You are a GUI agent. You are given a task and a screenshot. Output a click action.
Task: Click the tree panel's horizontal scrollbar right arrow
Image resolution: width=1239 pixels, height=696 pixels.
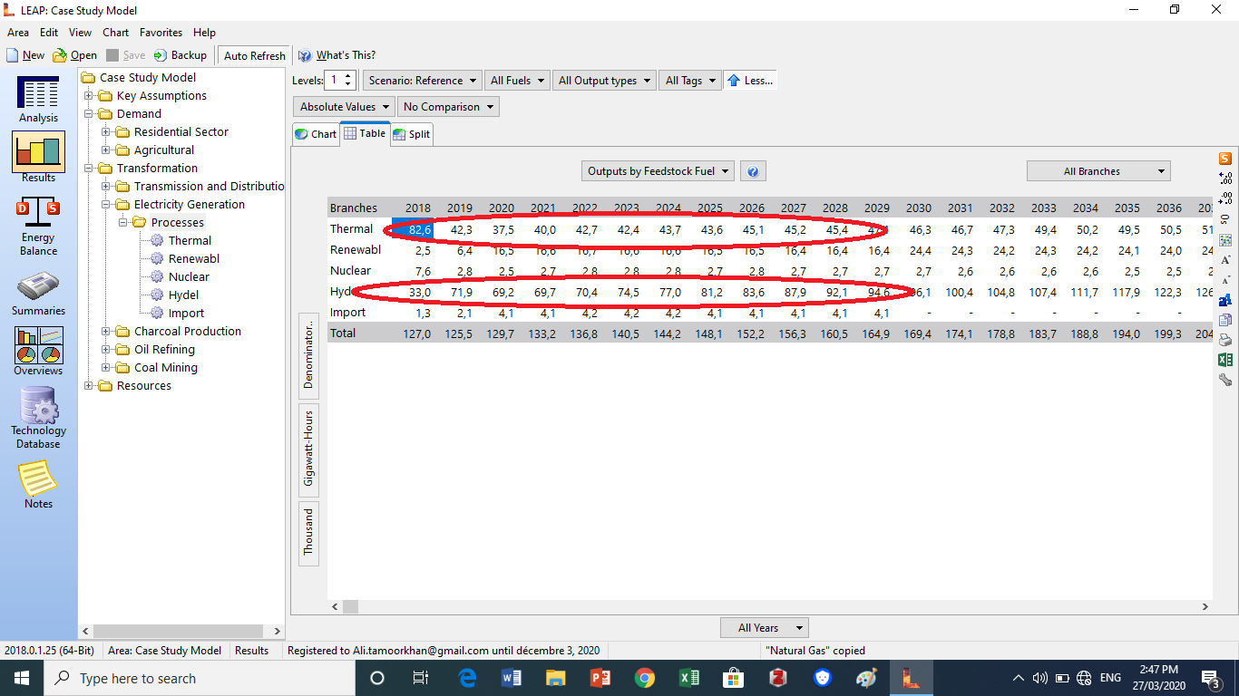click(276, 631)
